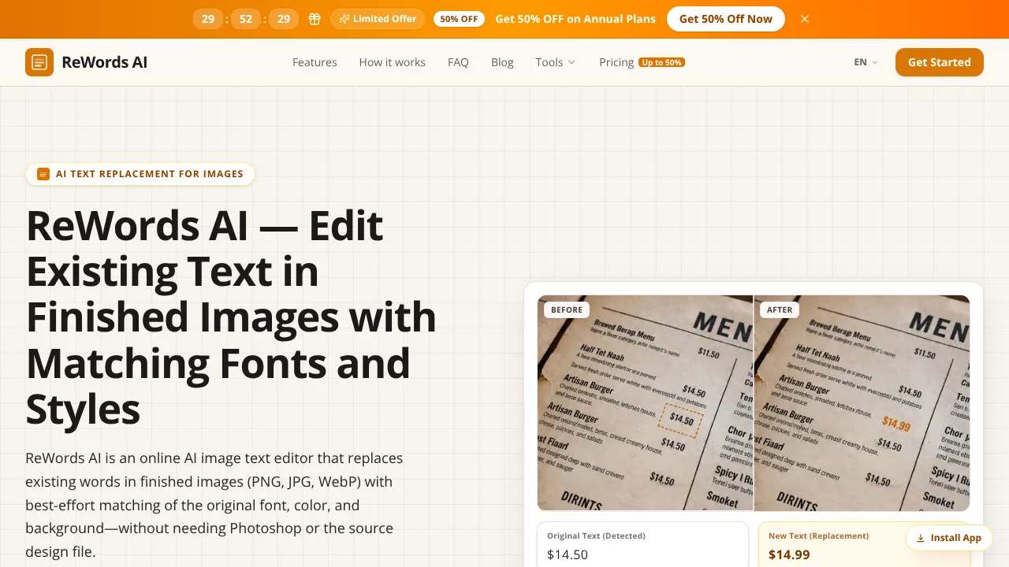Click the description paragraph below the headline
1009x567 pixels.
(214, 505)
